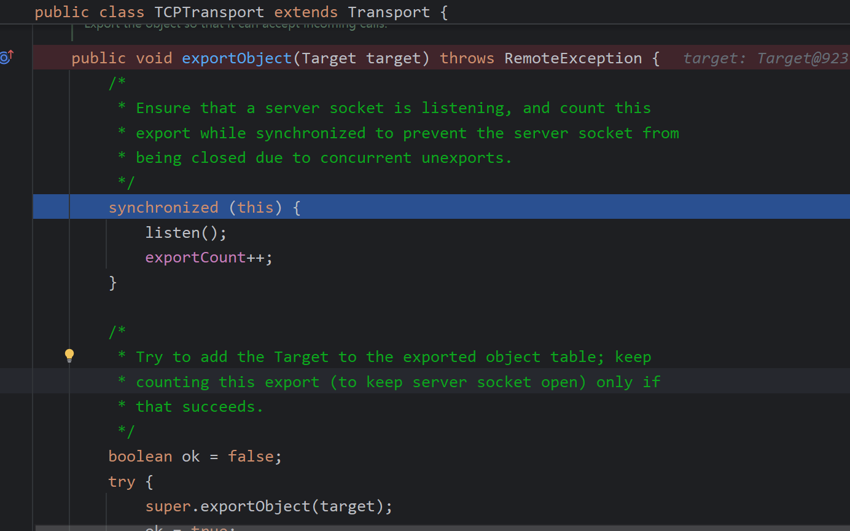Click 'this' inside the synchronized parentheses

tap(255, 208)
